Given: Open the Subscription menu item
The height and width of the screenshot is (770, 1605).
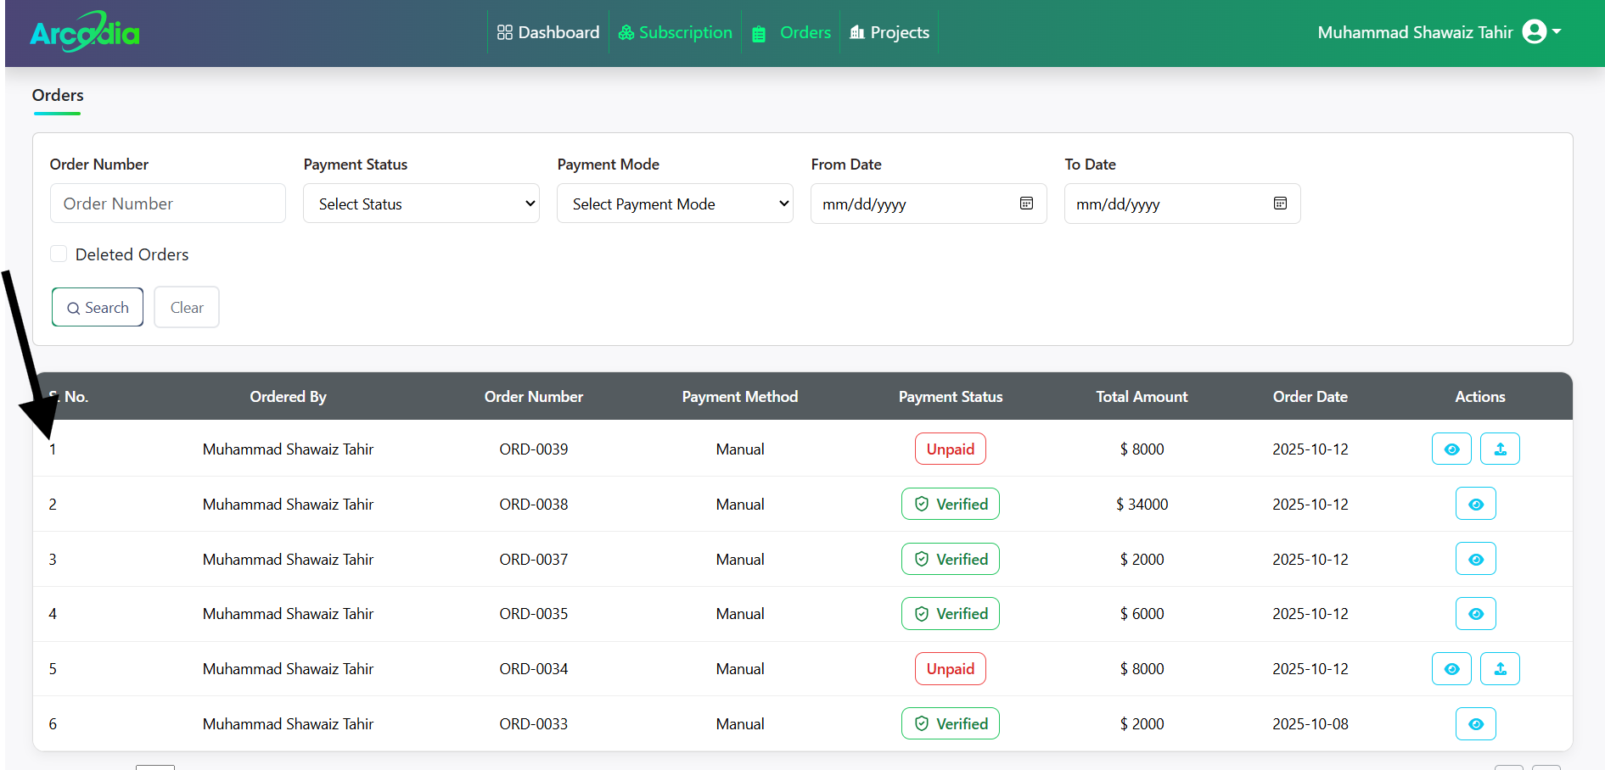Looking at the screenshot, I should pyautogui.click(x=675, y=32).
